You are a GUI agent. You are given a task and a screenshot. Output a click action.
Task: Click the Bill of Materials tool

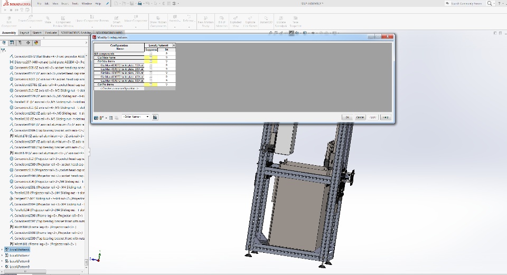tap(222, 22)
